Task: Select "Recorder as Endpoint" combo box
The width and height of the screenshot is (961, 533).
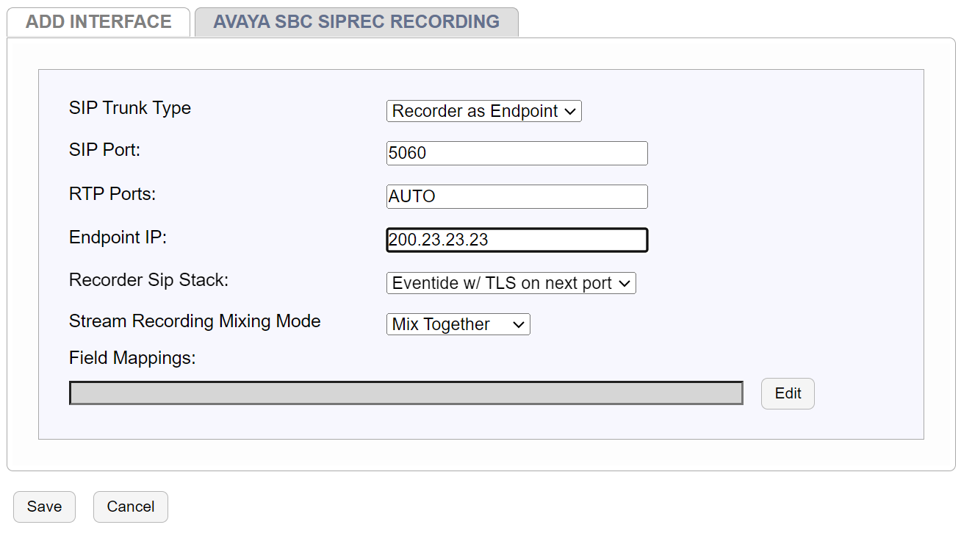Action: click(x=483, y=111)
